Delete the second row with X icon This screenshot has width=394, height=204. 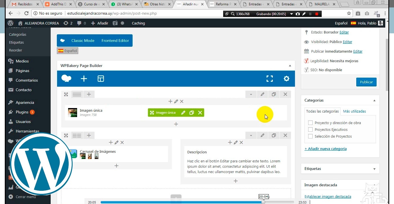coord(285,135)
